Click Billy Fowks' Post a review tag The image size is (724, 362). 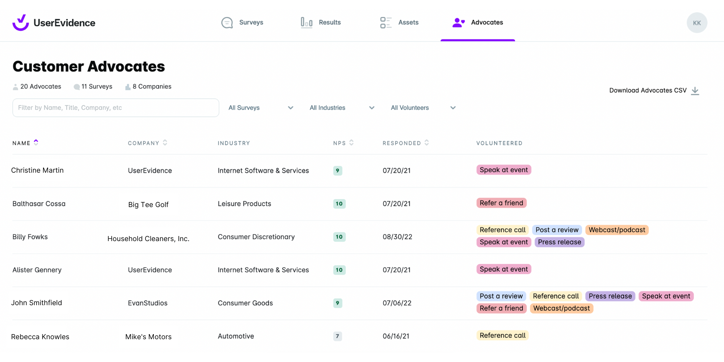(557, 230)
